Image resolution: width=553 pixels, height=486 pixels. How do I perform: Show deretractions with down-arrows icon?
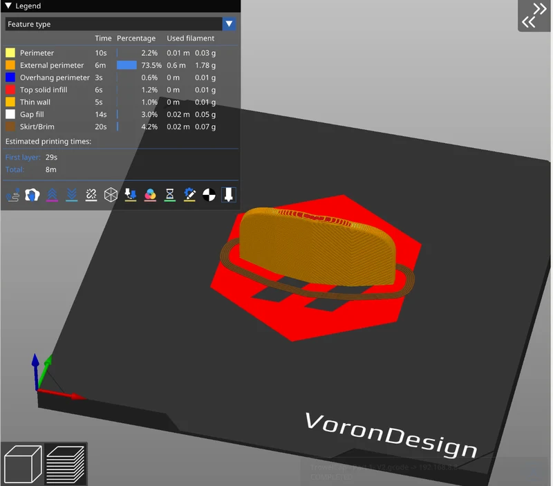pyautogui.click(x=72, y=195)
